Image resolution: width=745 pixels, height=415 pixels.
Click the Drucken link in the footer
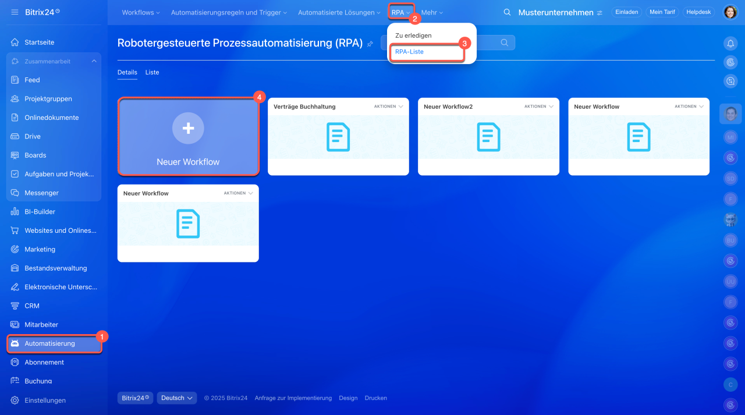(x=376, y=398)
